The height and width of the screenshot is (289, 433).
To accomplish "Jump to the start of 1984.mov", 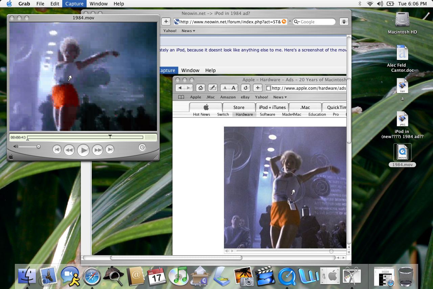I will [x=57, y=149].
